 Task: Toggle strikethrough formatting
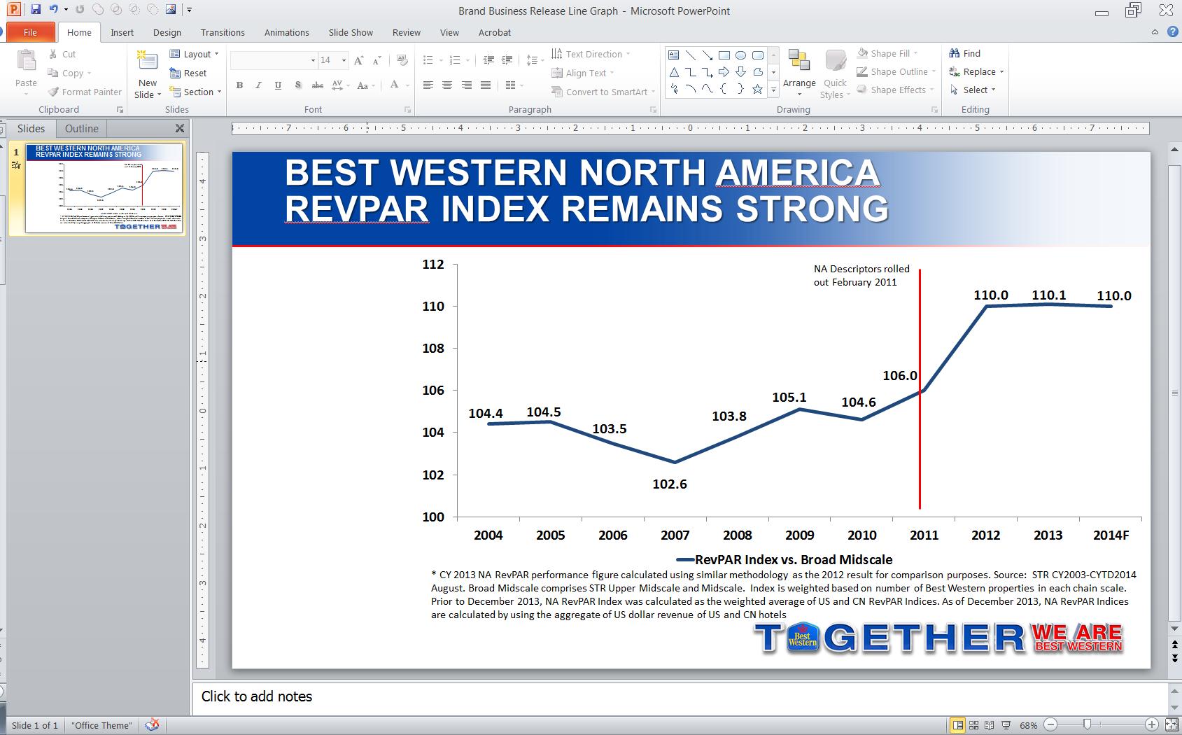[x=318, y=85]
